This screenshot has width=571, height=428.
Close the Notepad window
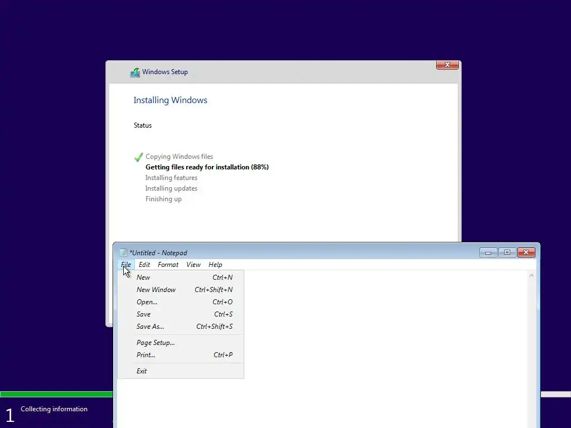(x=526, y=252)
